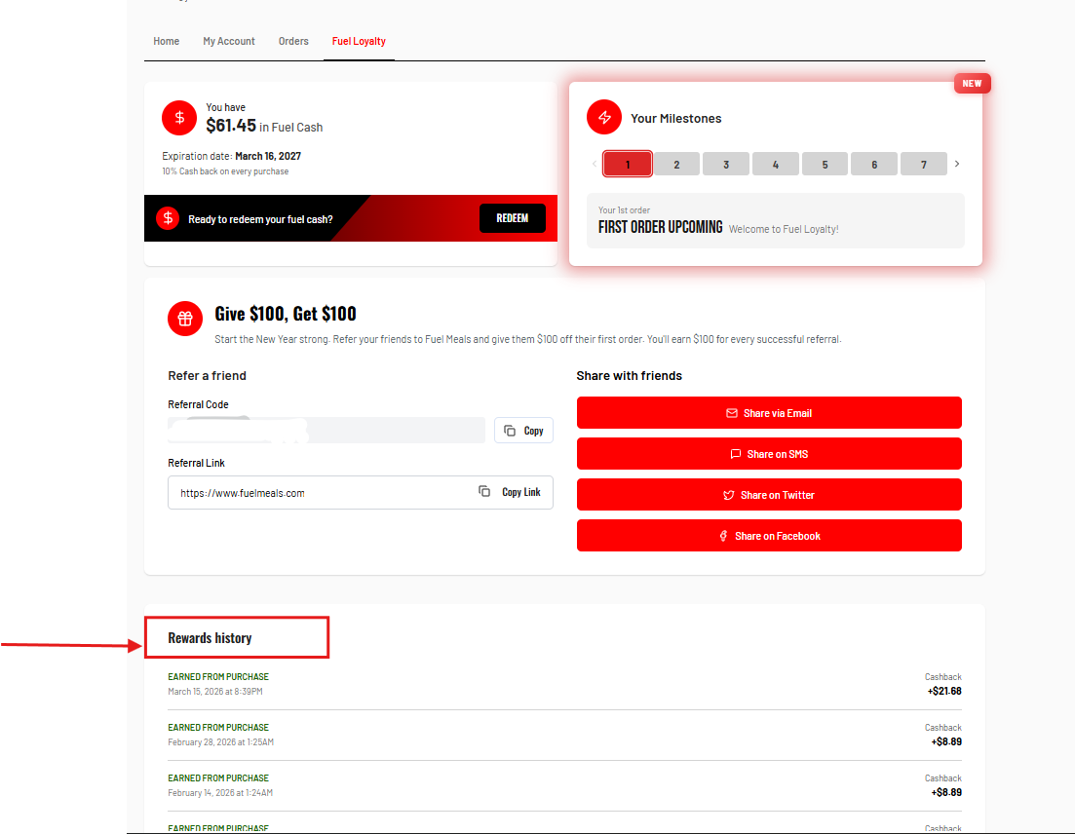This screenshot has height=834, width=1075.
Task: Select milestone step 1
Action: point(627,165)
